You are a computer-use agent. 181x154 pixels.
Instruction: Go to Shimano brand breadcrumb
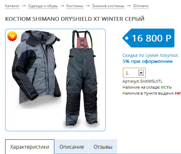click(x=141, y=6)
